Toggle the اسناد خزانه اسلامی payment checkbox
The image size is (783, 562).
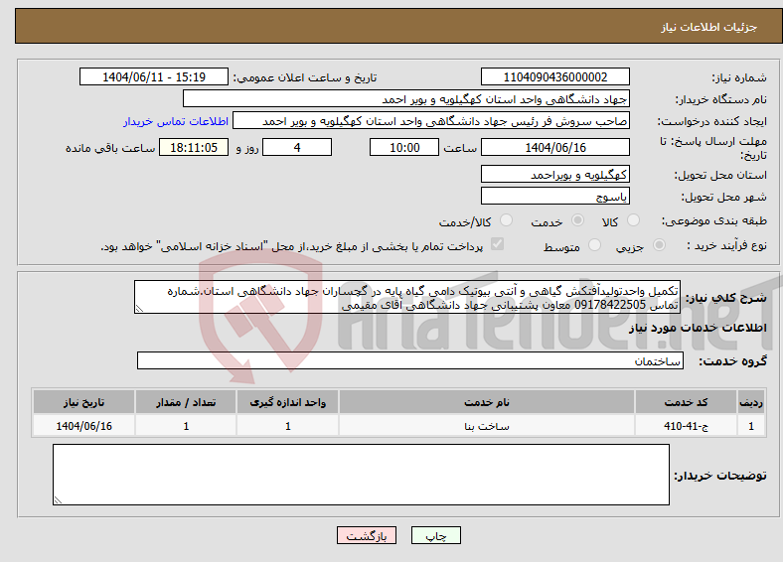pyautogui.click(x=498, y=244)
